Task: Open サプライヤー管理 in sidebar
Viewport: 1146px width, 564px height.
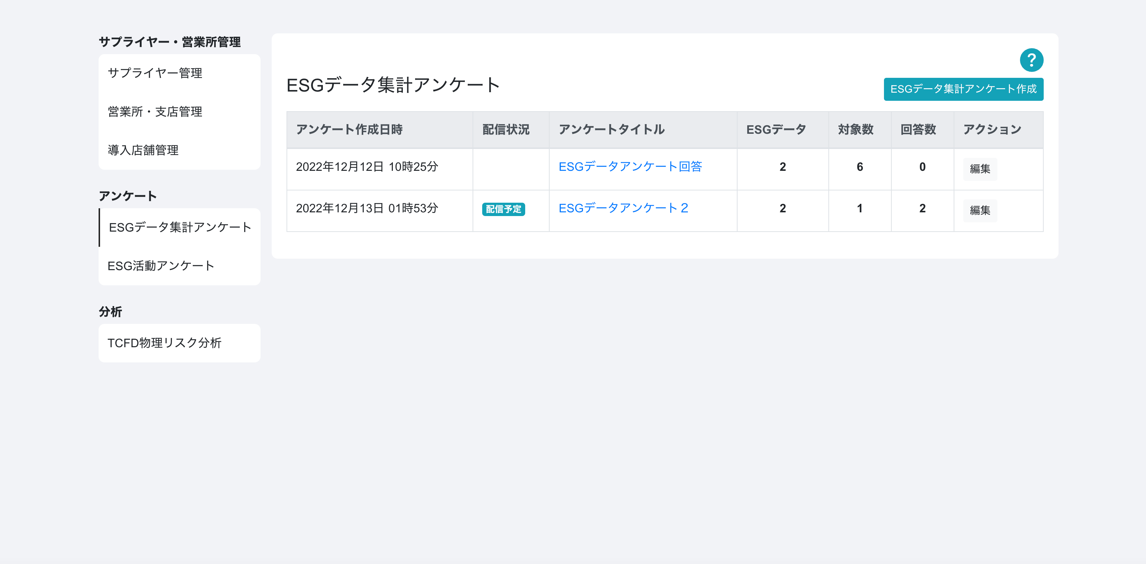Action: (155, 73)
